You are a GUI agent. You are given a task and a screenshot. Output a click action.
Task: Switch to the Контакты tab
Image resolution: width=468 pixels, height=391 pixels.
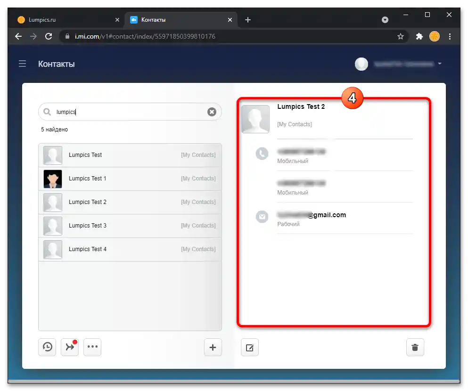(181, 20)
